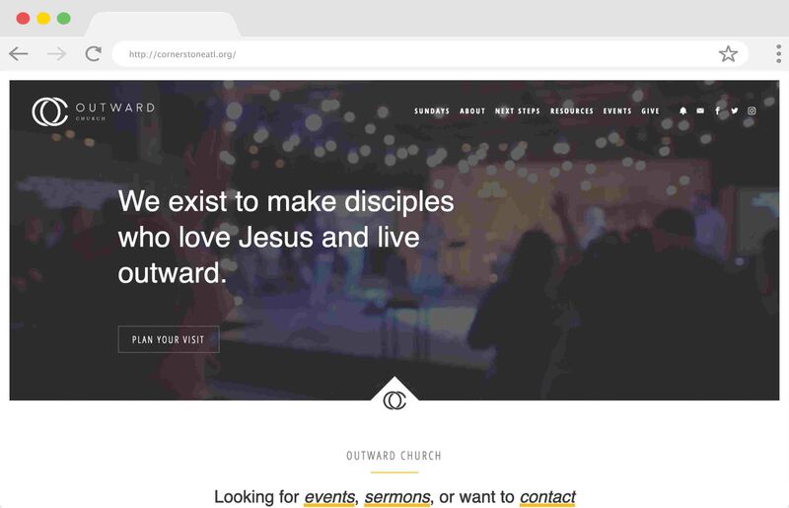Screen dimensions: 789x508
Task: Go to Events in navigation
Action: coord(617,110)
